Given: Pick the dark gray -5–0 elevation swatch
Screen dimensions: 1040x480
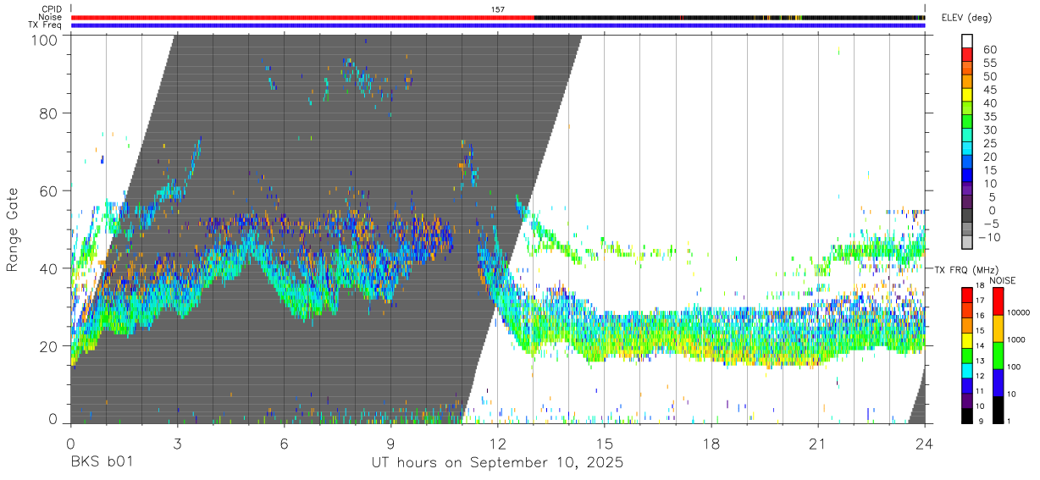Looking at the screenshot, I should coord(966,217).
